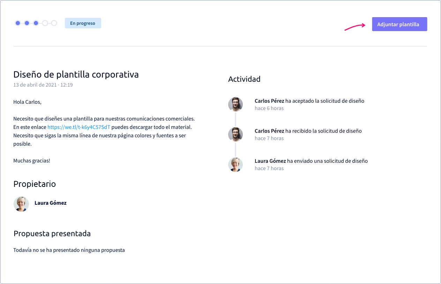This screenshot has width=441, height=284.
Task: Click the Actividad section heading
Action: [244, 79]
